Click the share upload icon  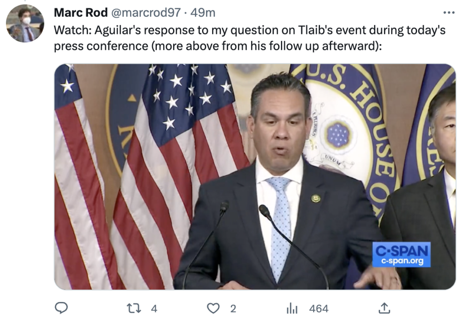384,308
